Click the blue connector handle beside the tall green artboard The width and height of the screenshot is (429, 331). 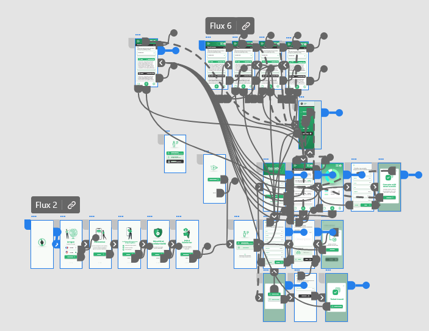coord(339,113)
